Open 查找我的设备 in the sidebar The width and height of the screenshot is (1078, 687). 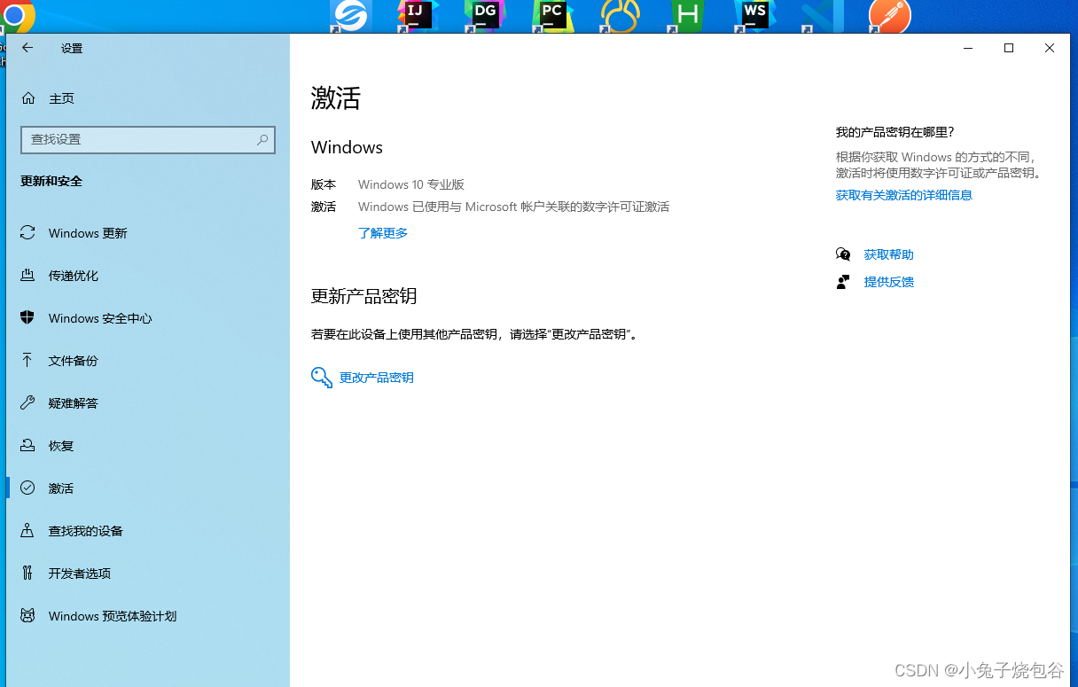coord(147,531)
